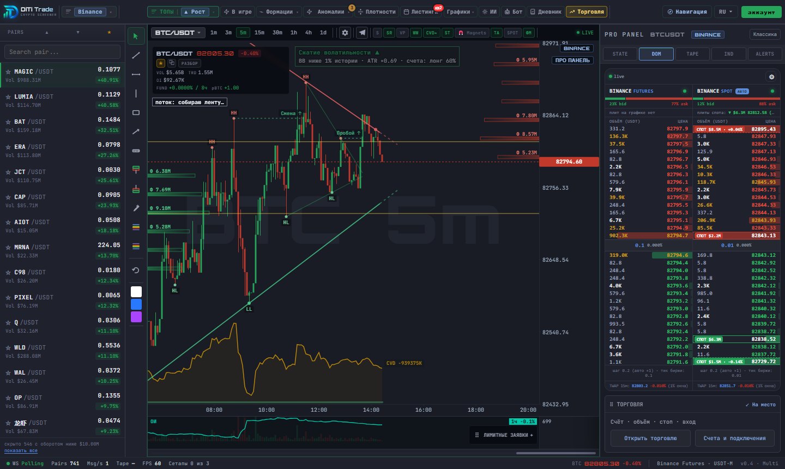785x469 pixels.
Task: Select the brush tool in drawing toolbar
Action: (136, 208)
